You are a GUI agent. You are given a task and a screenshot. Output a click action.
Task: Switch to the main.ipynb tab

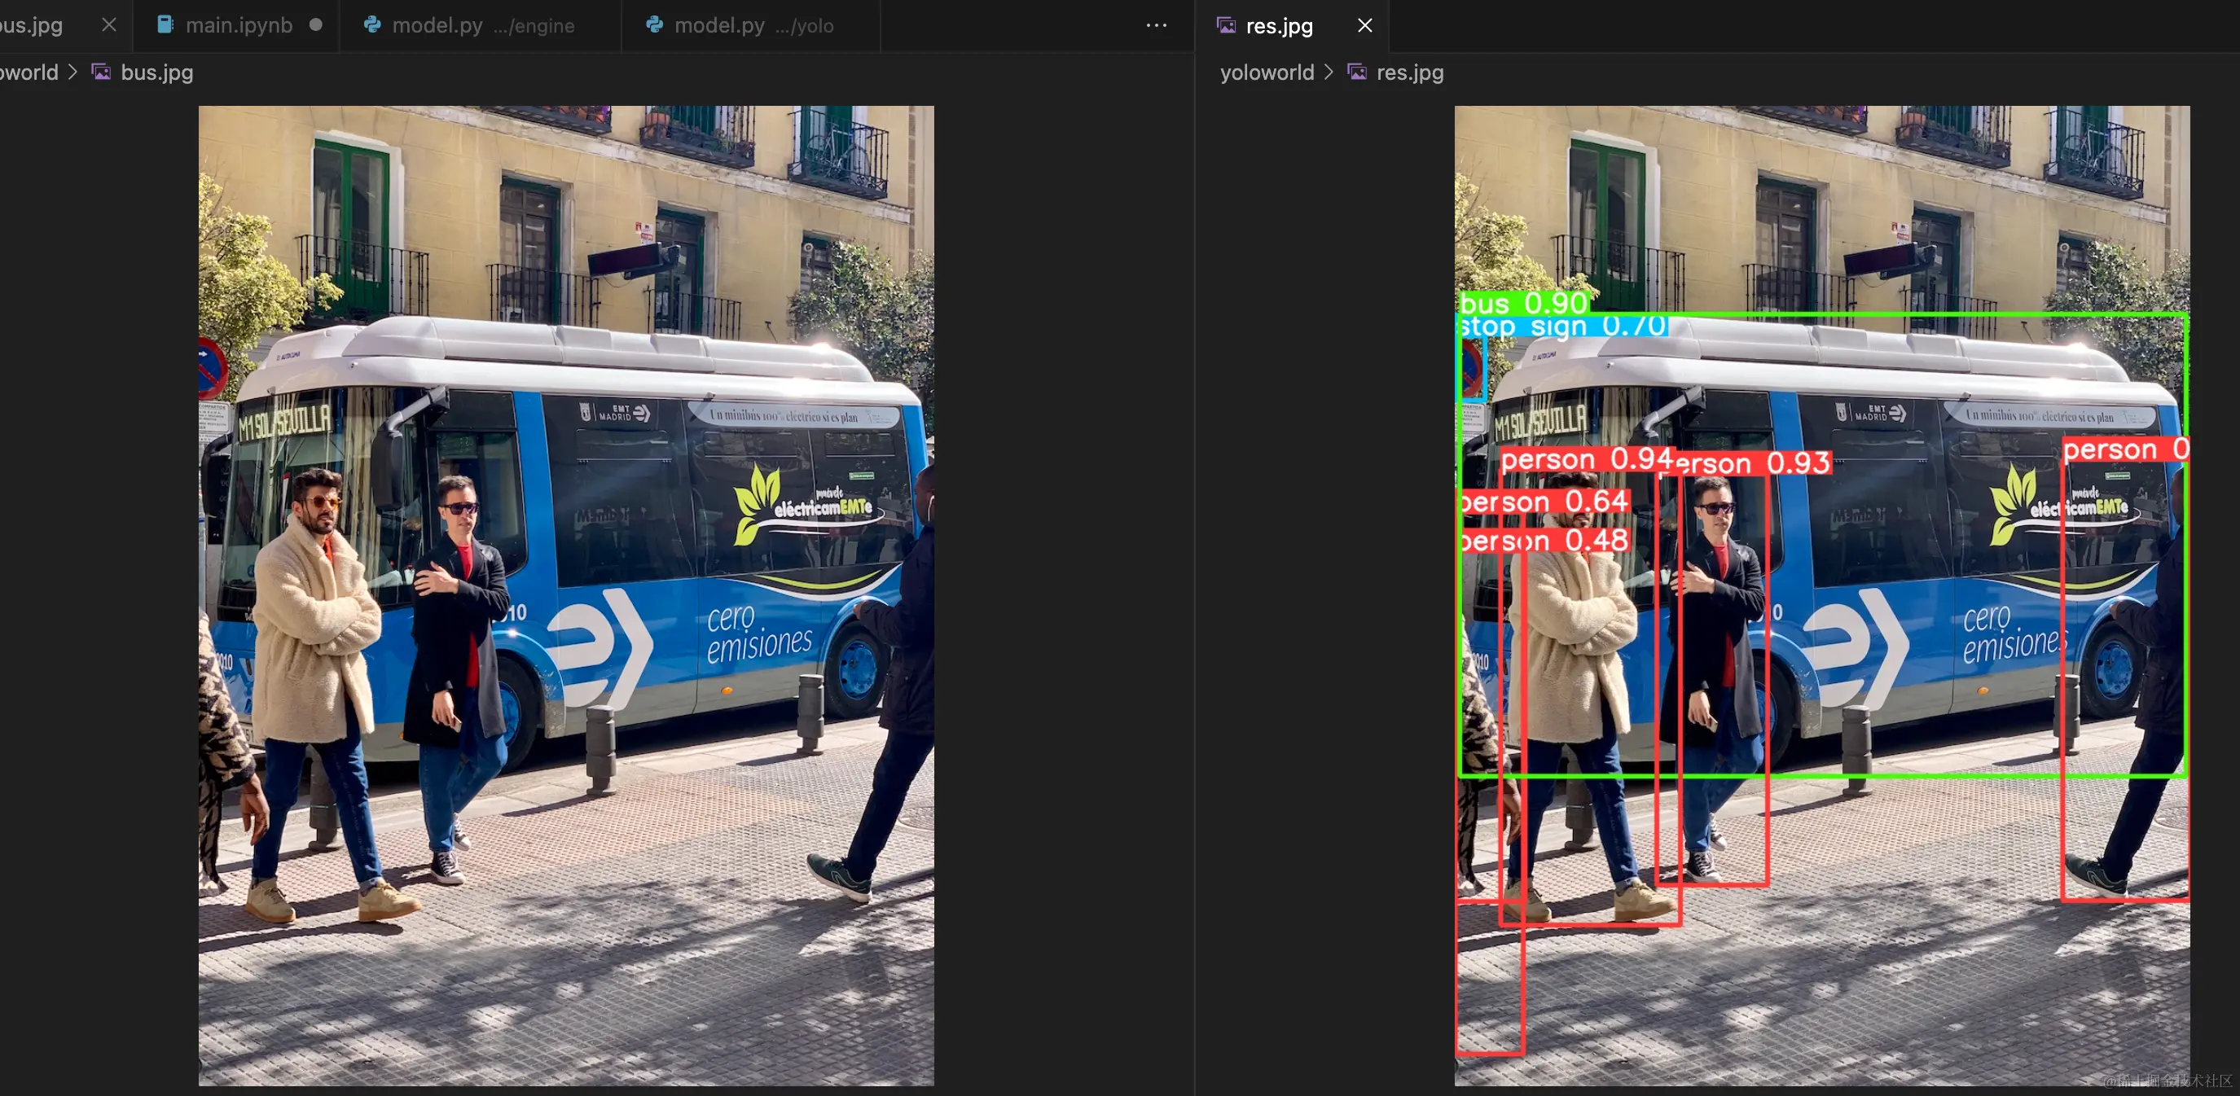(x=239, y=25)
